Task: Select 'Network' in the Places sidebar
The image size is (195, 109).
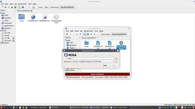Action: pos(7,28)
